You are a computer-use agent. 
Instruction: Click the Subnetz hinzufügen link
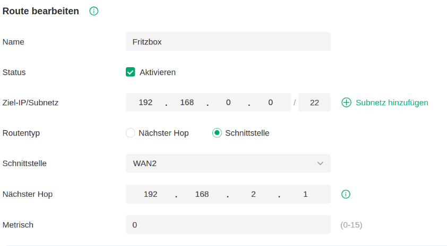tap(392, 103)
